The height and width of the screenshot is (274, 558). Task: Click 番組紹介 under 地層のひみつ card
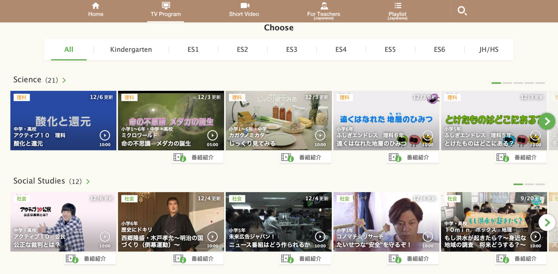pyautogui.click(x=413, y=157)
